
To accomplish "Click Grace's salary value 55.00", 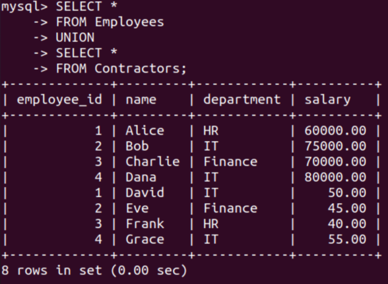I will [x=347, y=239].
